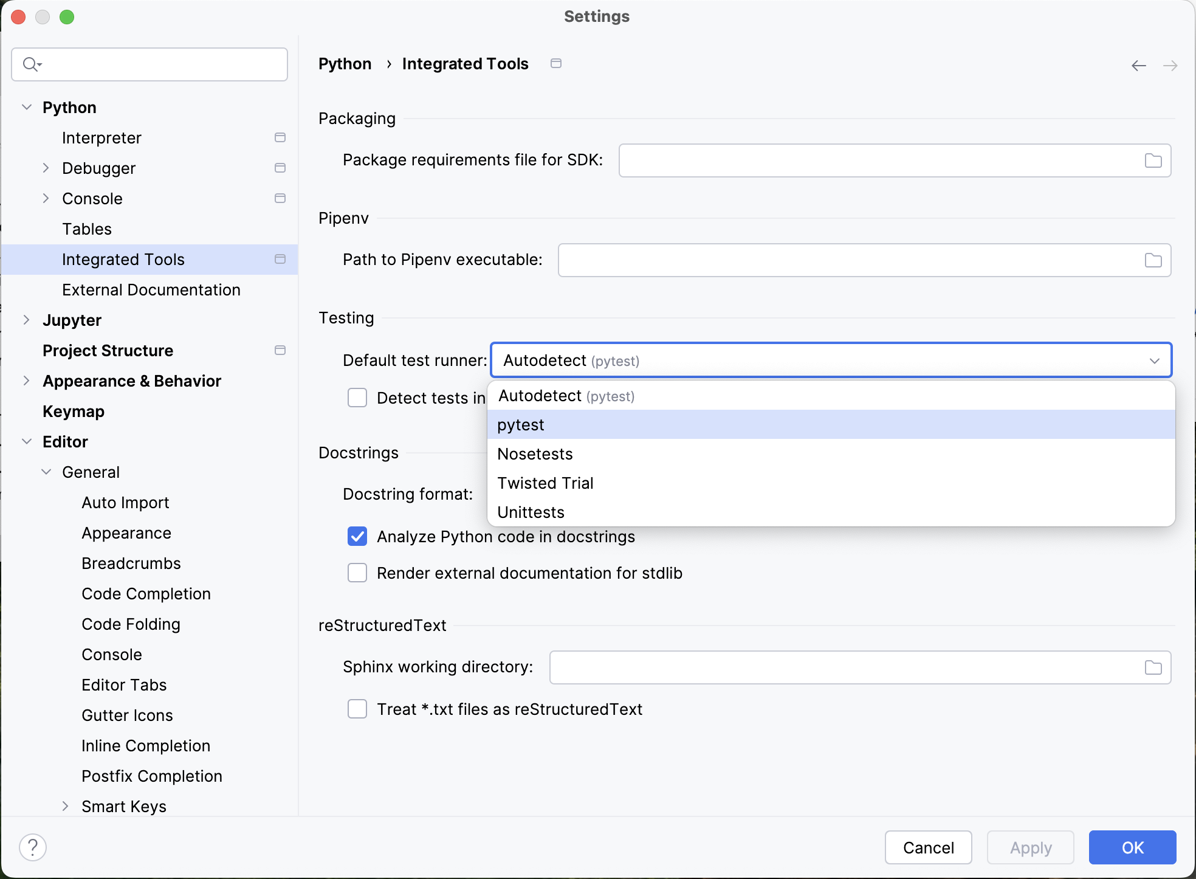This screenshot has height=879, width=1196.
Task: Click inside the Path to Pipenv executable field
Action: coord(790,260)
